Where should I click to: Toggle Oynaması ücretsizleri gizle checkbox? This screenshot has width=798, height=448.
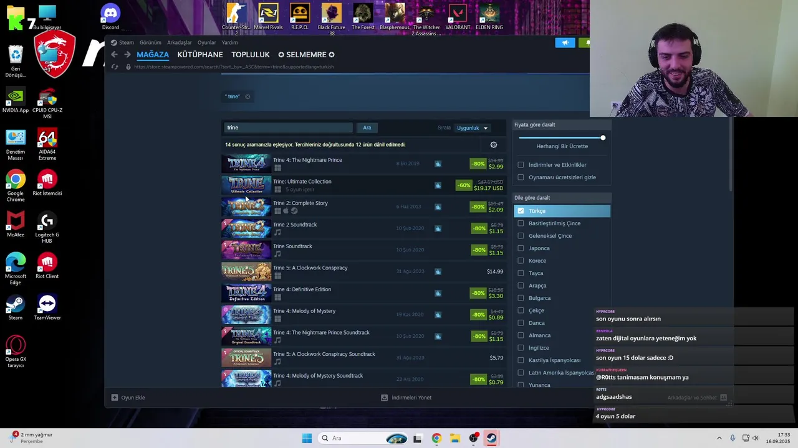(x=521, y=177)
